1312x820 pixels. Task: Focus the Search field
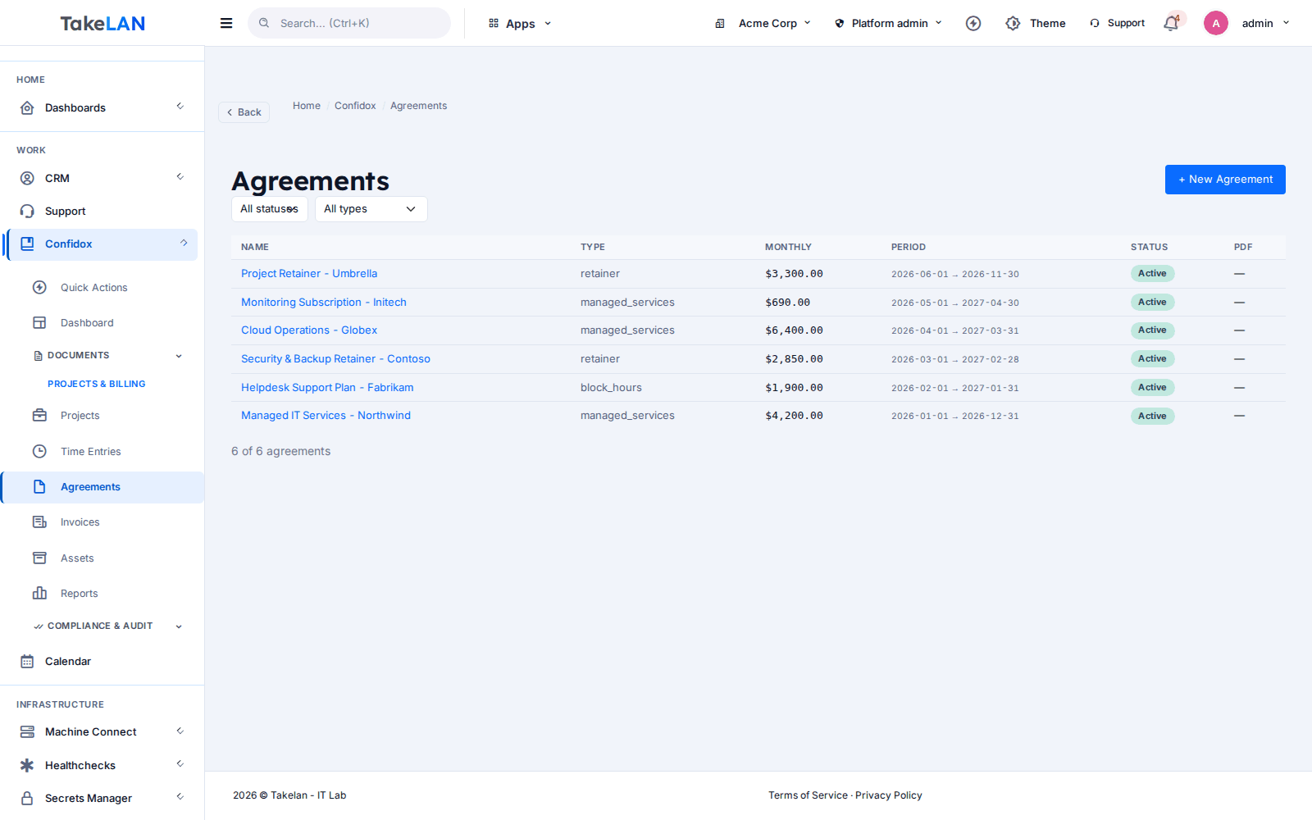coord(349,23)
